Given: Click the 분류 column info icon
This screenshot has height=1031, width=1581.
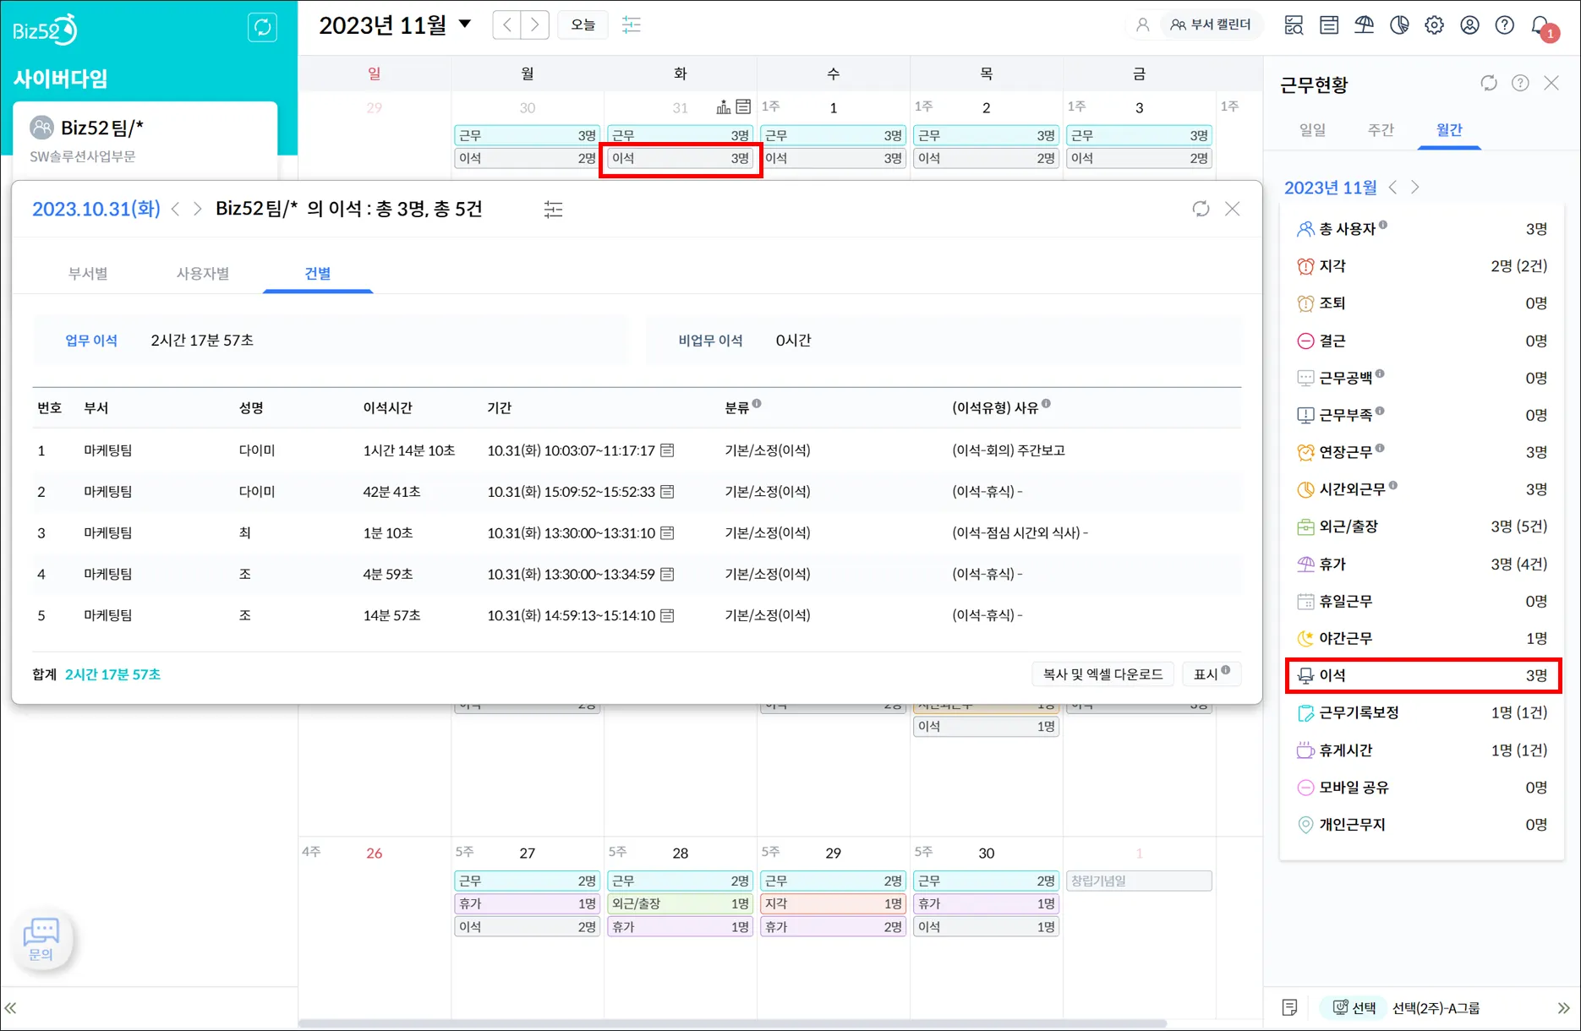Looking at the screenshot, I should (x=757, y=404).
